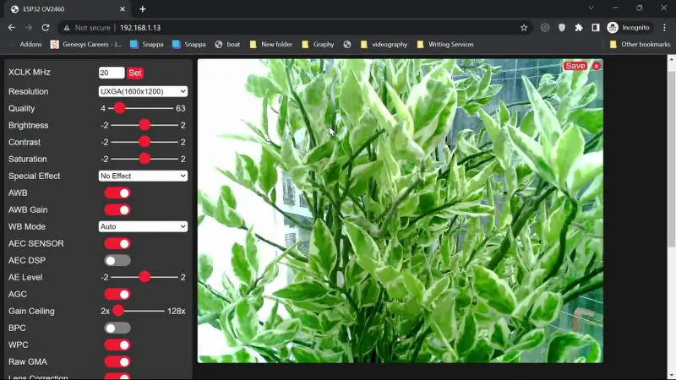
Task: Open the Genesys Careers bookmark
Action: 86,45
